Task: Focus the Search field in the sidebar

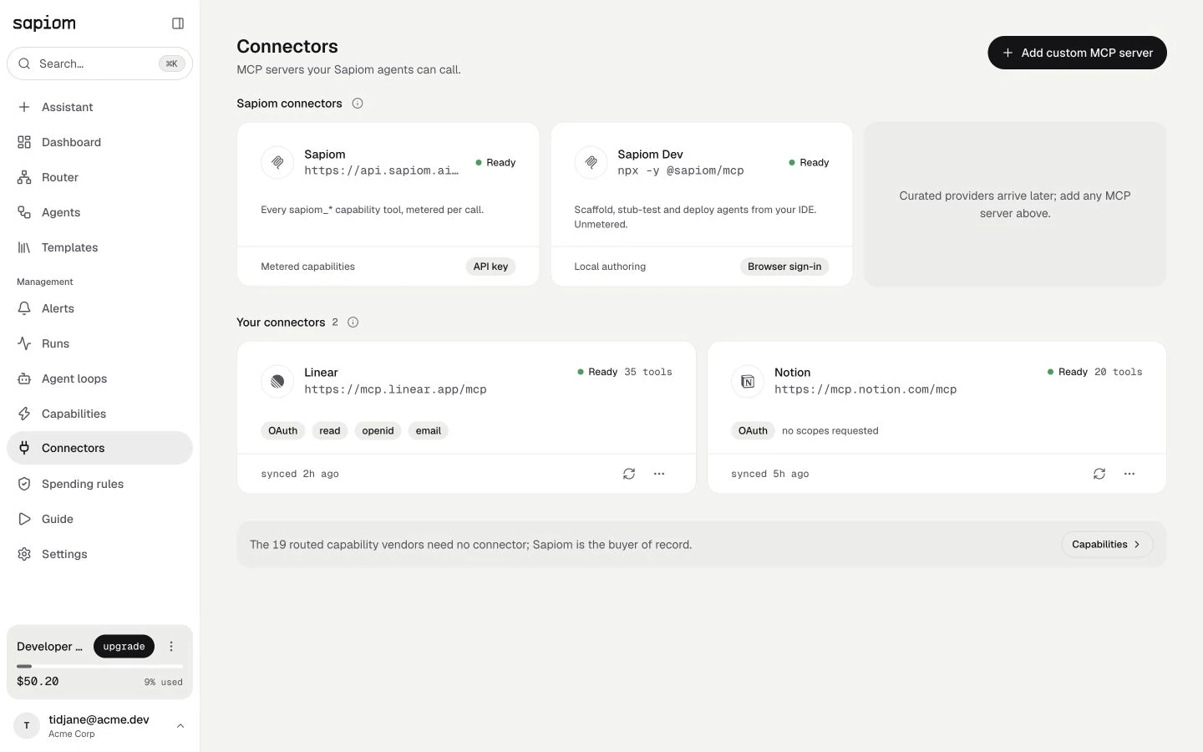Action: tap(99, 64)
